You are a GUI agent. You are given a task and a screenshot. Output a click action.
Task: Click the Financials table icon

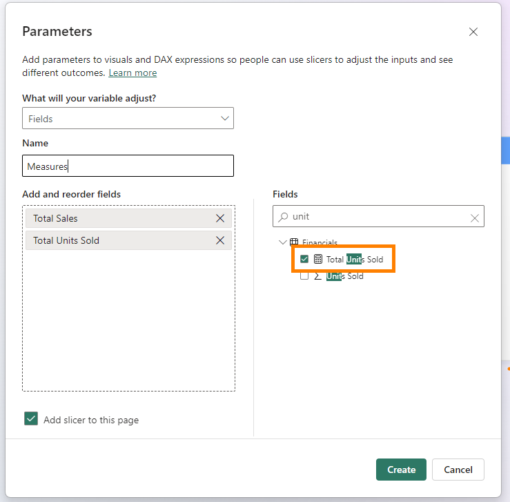click(294, 242)
